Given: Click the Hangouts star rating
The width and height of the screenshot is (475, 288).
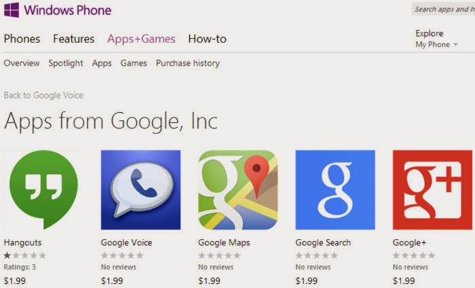Looking at the screenshot, I should pos(25,255).
